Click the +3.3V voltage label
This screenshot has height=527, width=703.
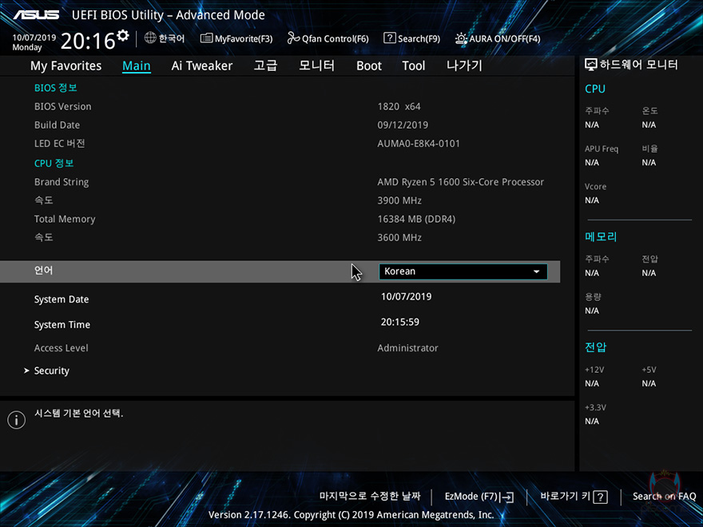coord(595,408)
